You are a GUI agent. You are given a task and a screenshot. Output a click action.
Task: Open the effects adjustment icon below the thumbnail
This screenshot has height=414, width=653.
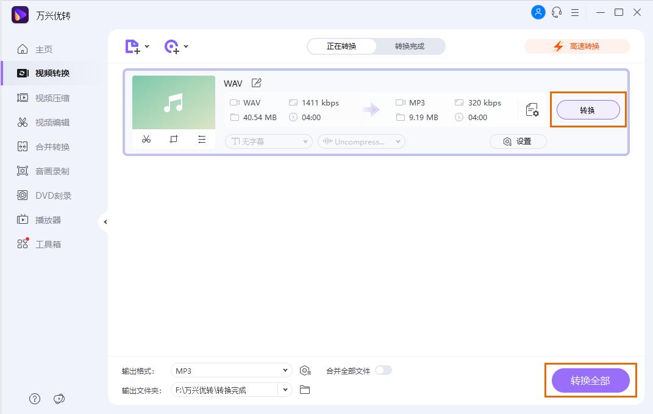pyautogui.click(x=201, y=139)
